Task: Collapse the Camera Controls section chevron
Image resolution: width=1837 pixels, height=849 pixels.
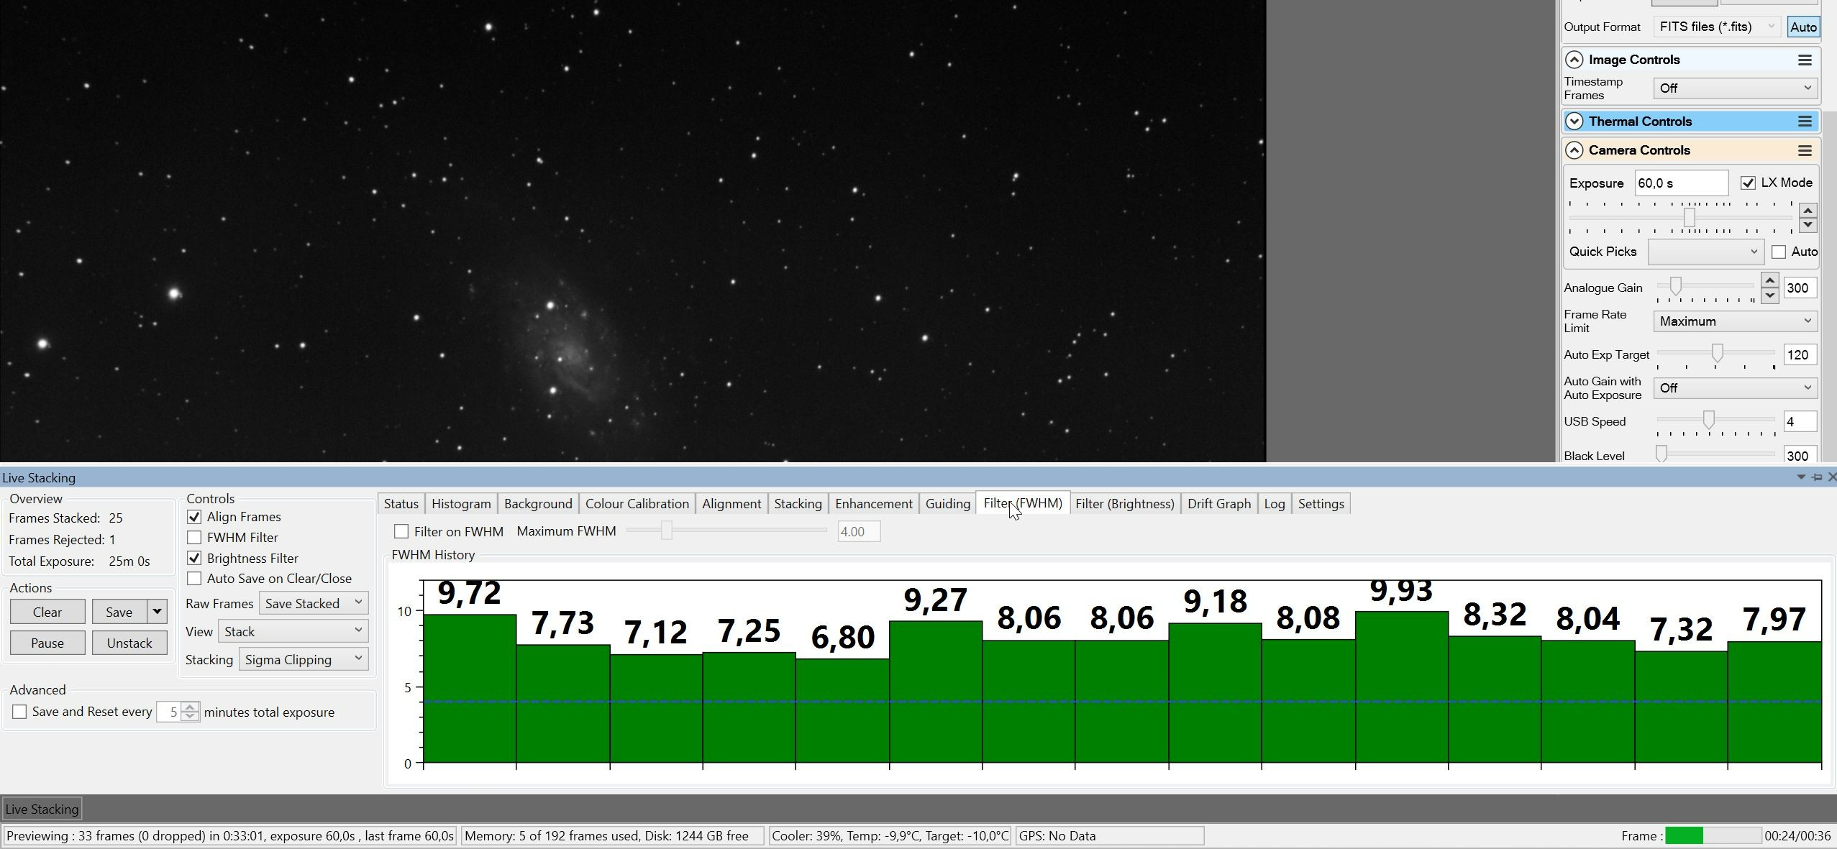Action: 1574,150
